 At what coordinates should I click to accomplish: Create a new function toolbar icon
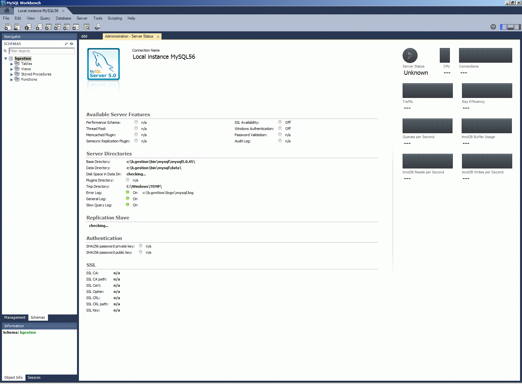pos(76,27)
